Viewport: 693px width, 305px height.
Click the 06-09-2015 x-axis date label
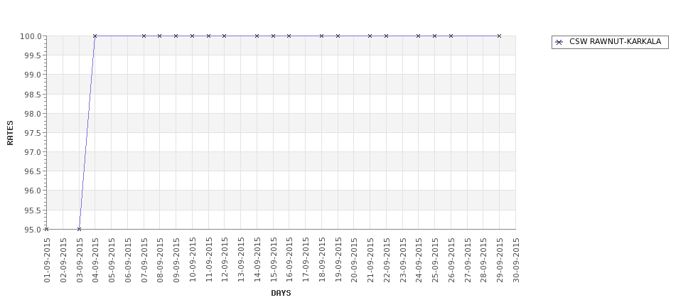pos(128,260)
